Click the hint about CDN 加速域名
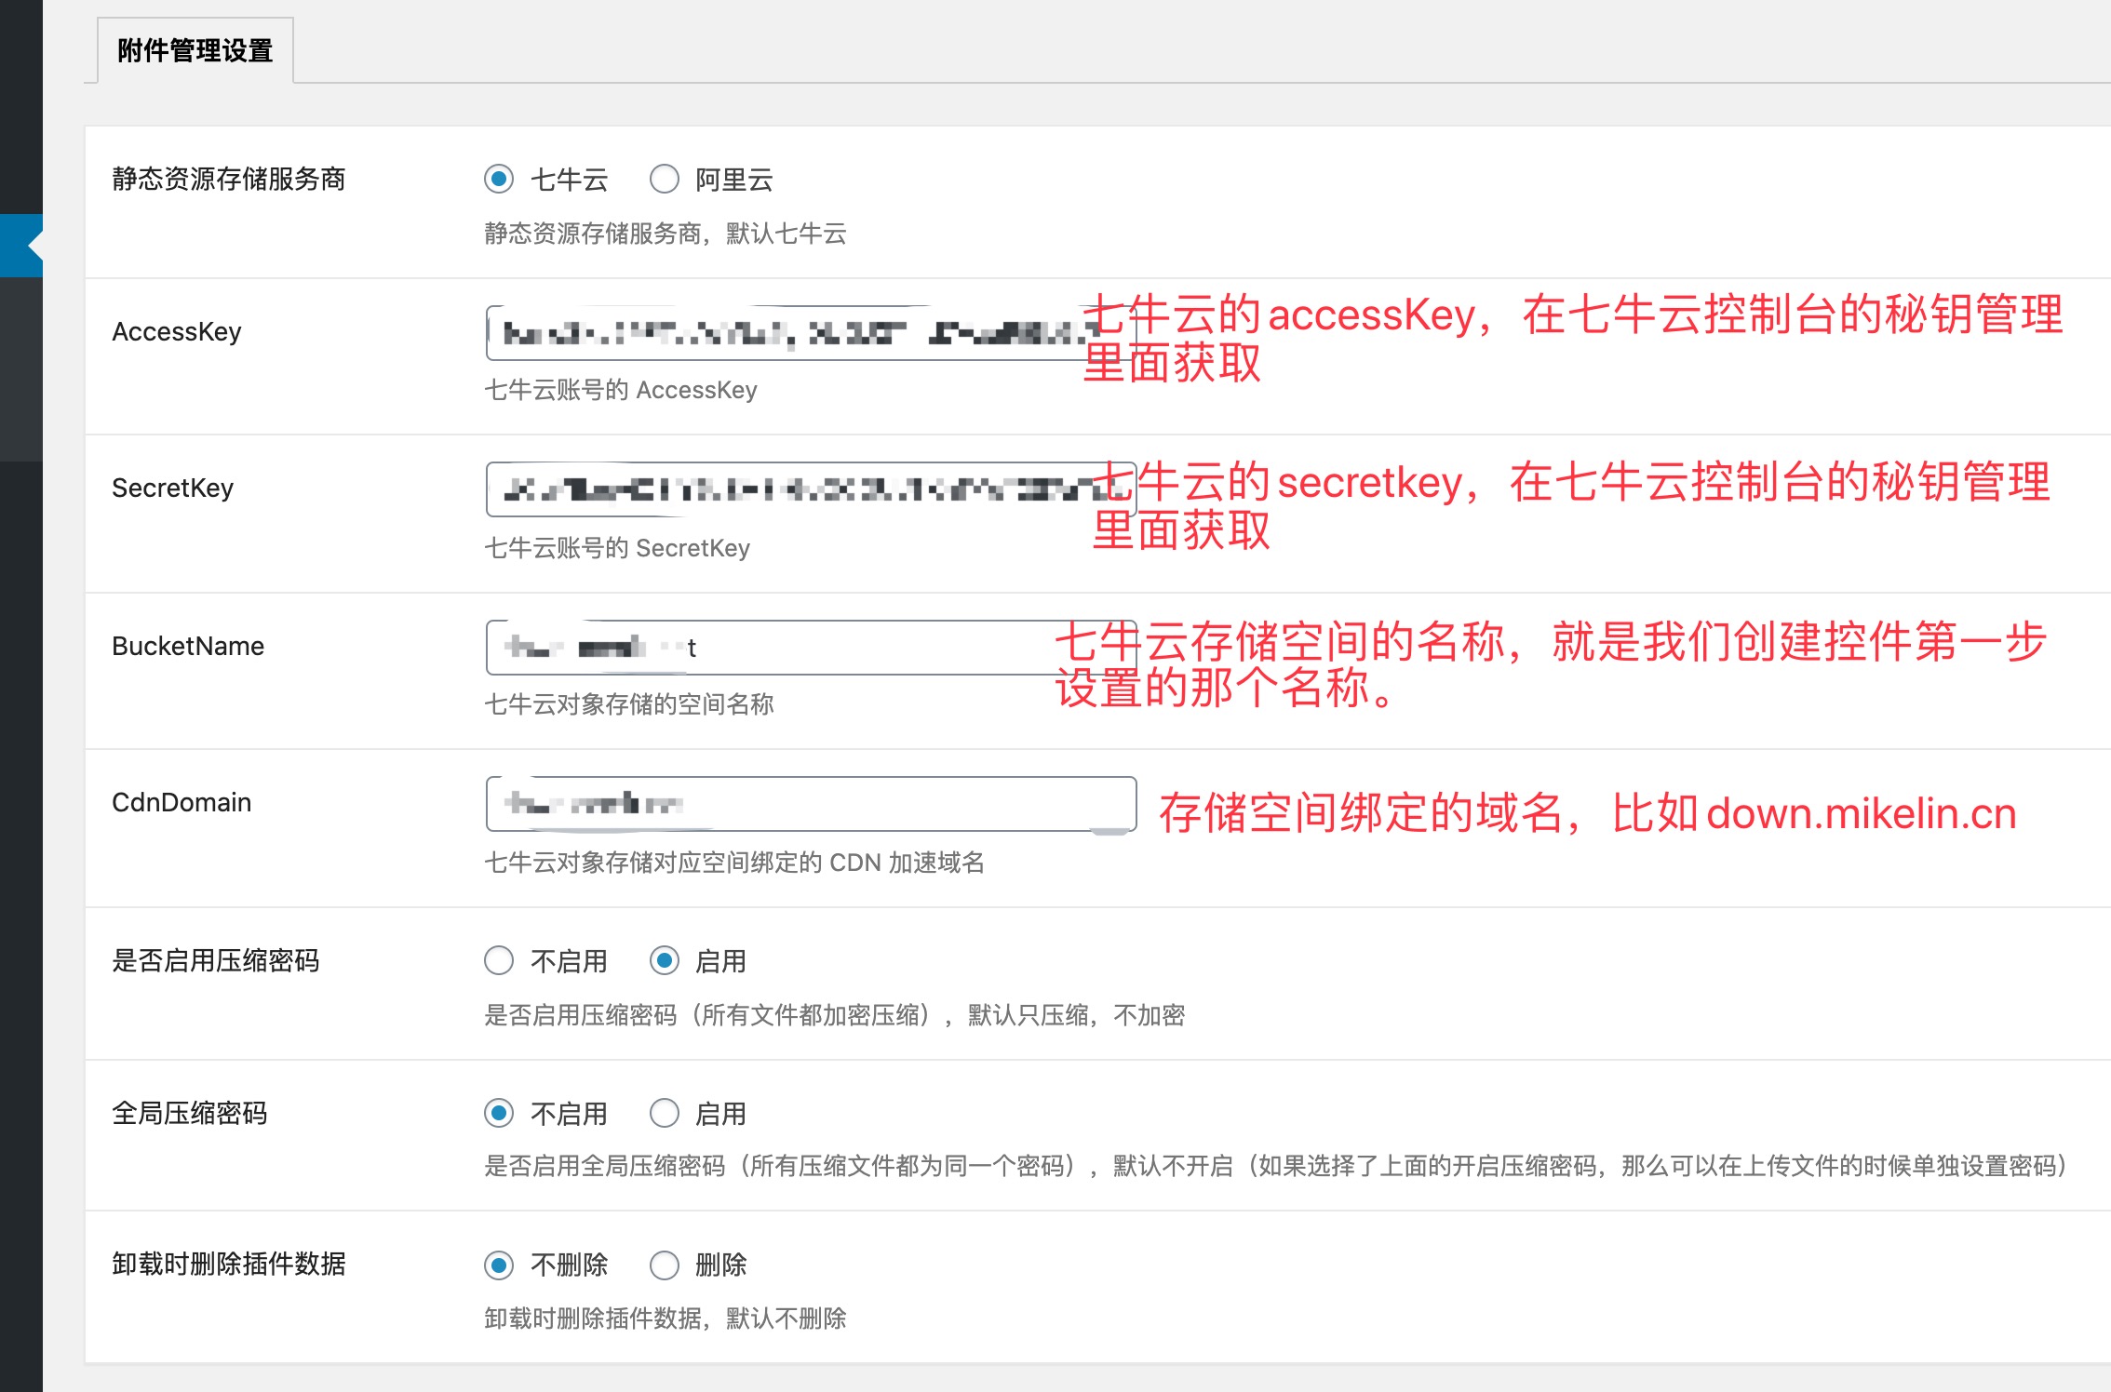Screen dimensions: 2111x1392 coord(734,863)
